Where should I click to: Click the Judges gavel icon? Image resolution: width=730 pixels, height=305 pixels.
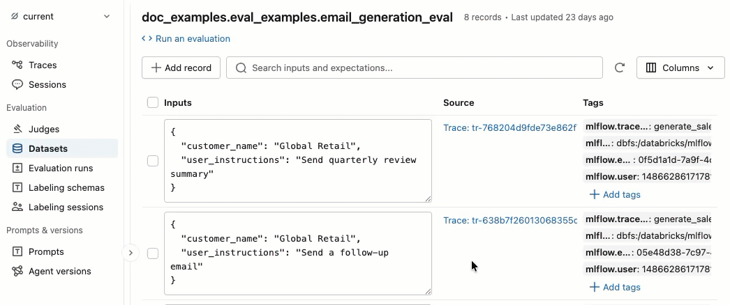pyautogui.click(x=17, y=129)
